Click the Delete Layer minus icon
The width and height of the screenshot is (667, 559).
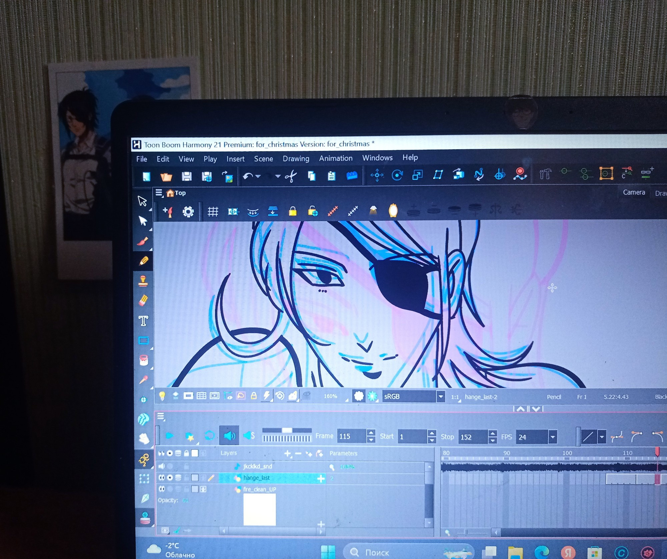tap(298, 454)
